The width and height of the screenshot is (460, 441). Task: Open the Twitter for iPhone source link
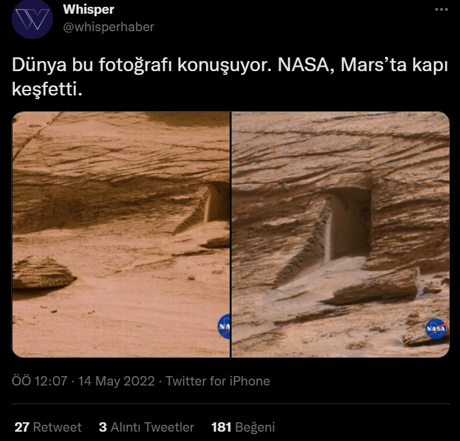[218, 380]
